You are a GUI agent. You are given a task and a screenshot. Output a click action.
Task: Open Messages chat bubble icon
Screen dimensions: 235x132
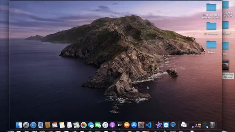[91, 125]
